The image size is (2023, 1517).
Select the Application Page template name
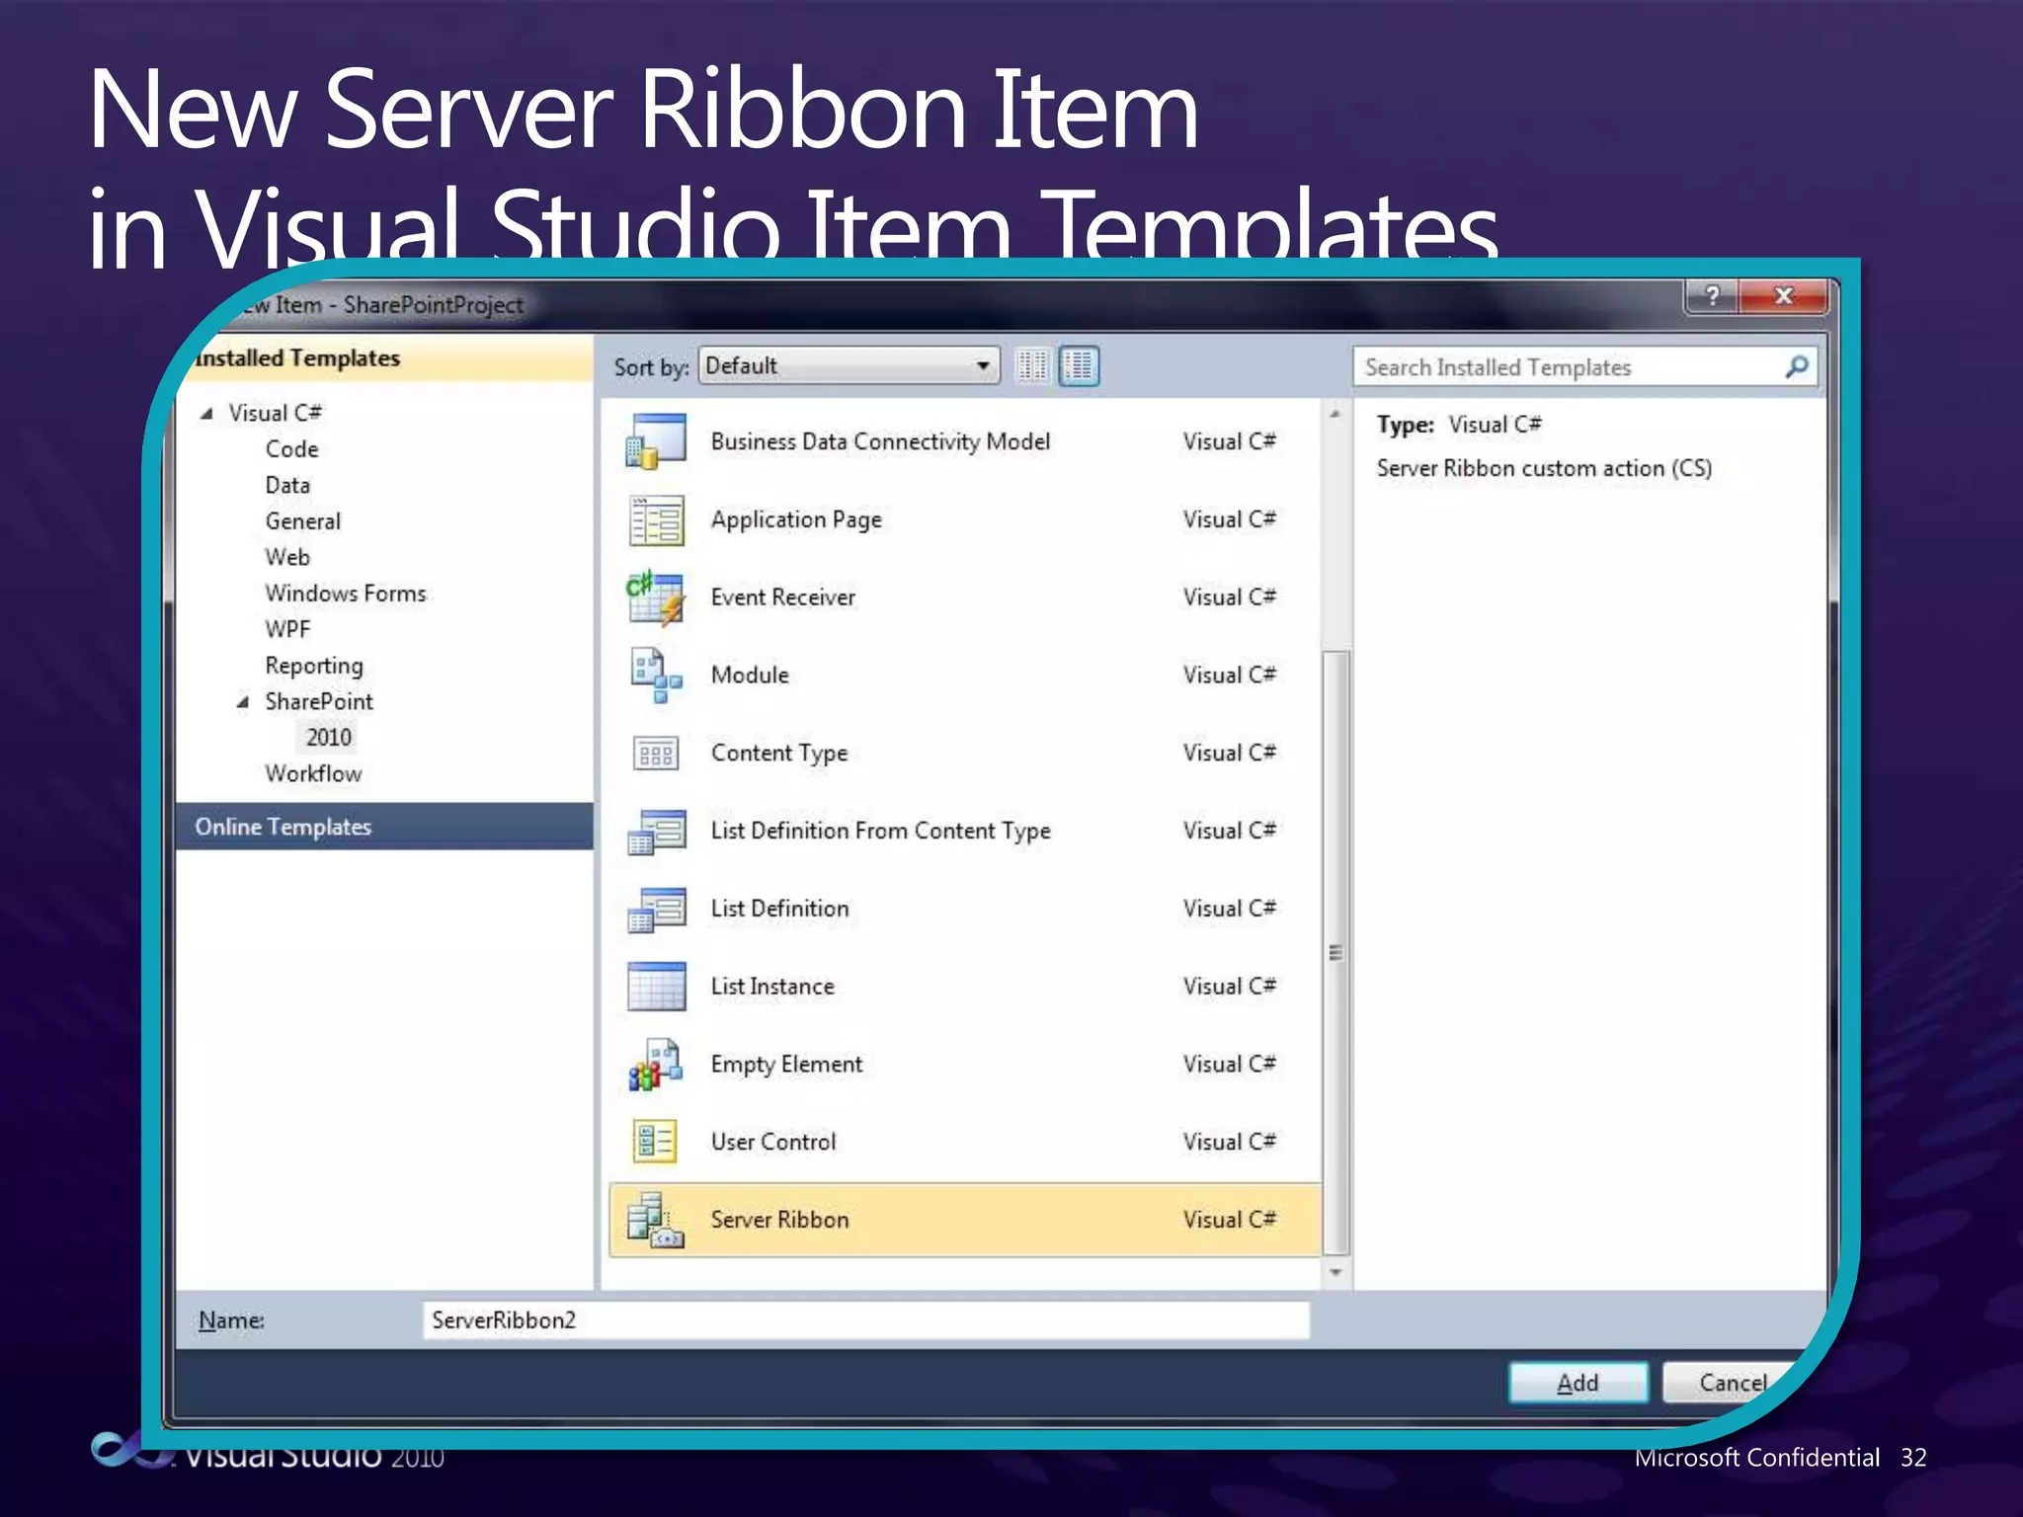point(796,520)
